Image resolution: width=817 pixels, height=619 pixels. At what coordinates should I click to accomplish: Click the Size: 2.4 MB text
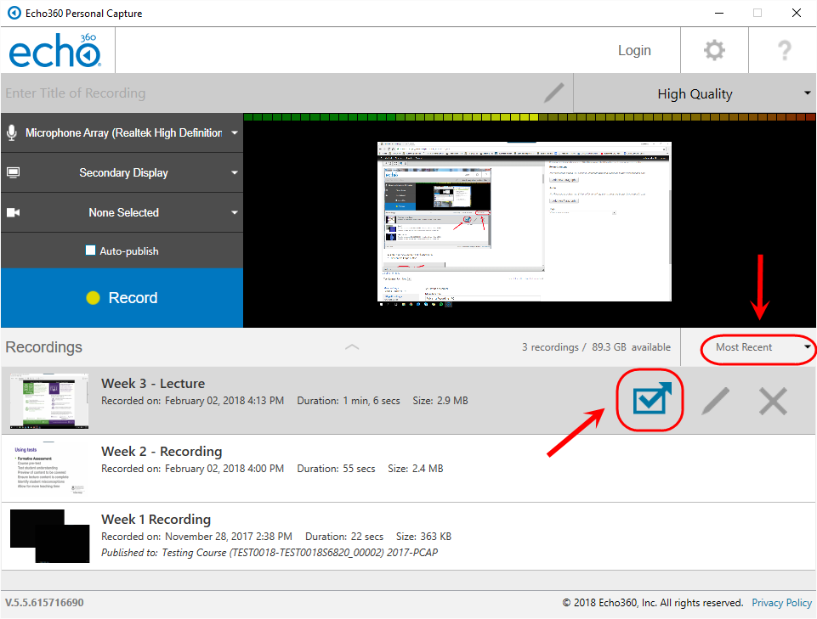[415, 469]
